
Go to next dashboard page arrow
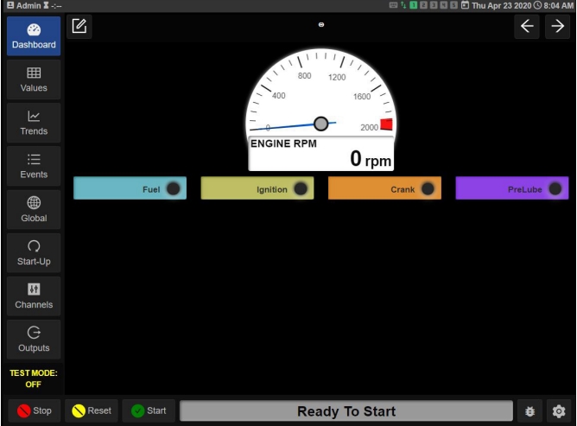pos(557,26)
